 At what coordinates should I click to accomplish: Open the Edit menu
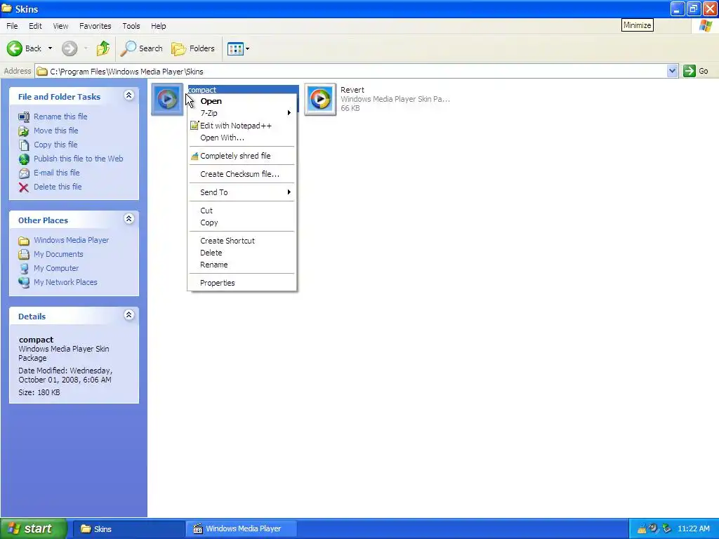click(35, 26)
